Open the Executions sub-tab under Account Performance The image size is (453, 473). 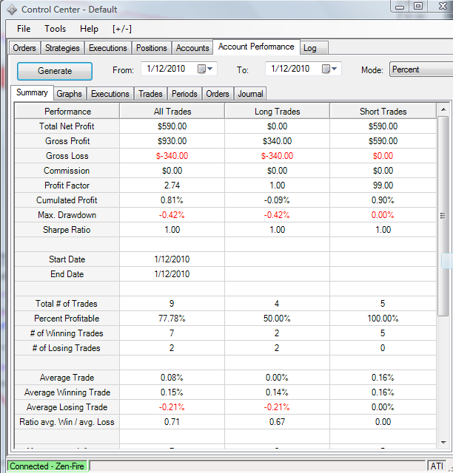pos(110,94)
